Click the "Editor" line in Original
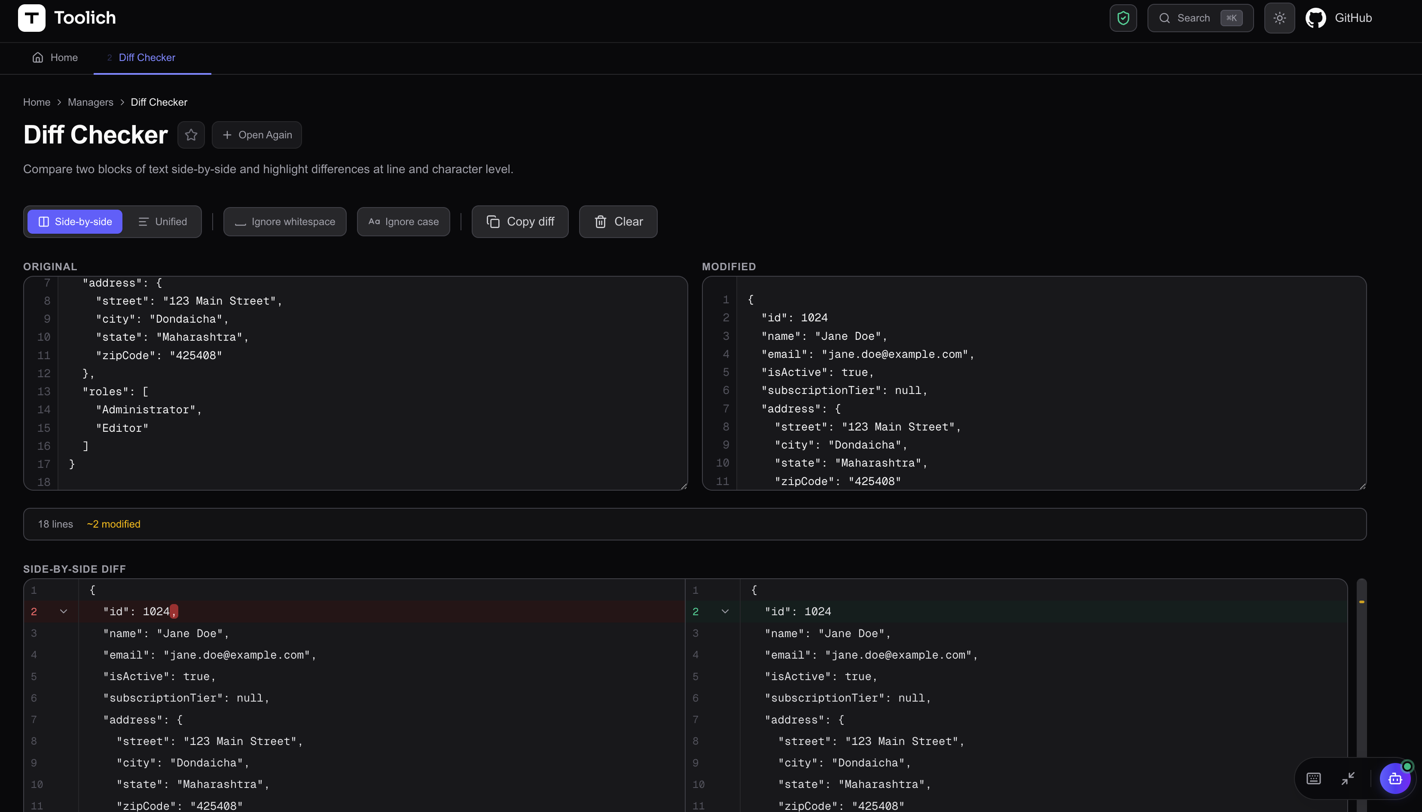Image resolution: width=1422 pixels, height=812 pixels. (x=122, y=428)
